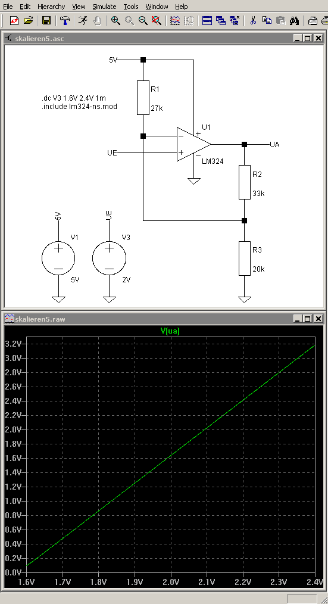Screen dimensions: 328x604
Task: Click the UA output net label
Action: (274, 145)
